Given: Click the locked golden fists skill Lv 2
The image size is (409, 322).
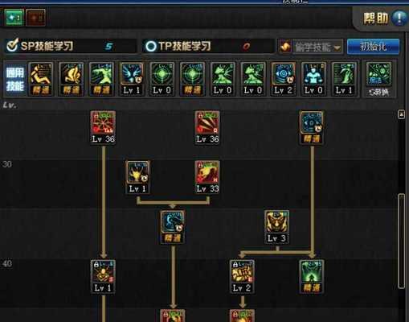Looking at the screenshot, I should (x=242, y=277).
